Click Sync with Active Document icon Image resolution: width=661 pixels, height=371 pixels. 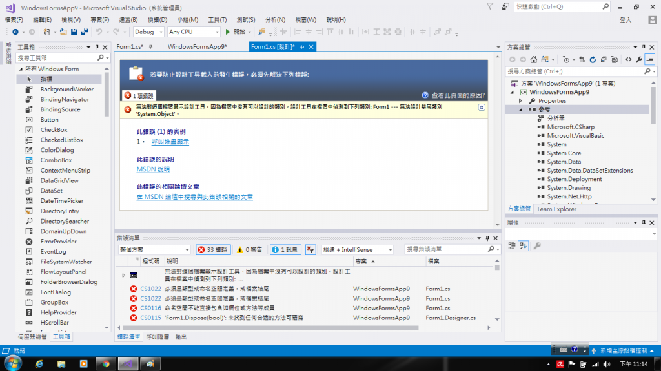(582, 60)
